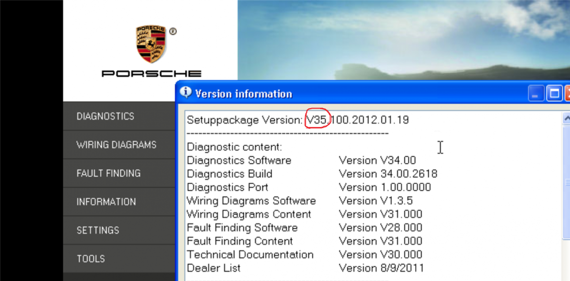Click the 'Dealer List' row label
The width and height of the screenshot is (570, 281).
pyautogui.click(x=214, y=268)
